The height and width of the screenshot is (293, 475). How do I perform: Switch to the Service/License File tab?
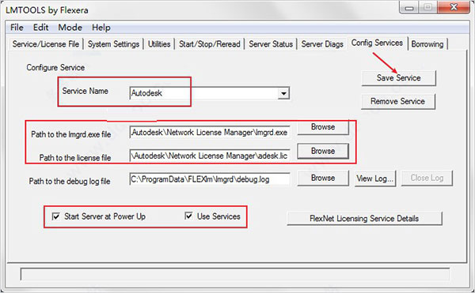pos(46,44)
